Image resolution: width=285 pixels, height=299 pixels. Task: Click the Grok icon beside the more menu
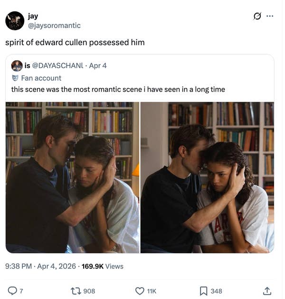(257, 16)
